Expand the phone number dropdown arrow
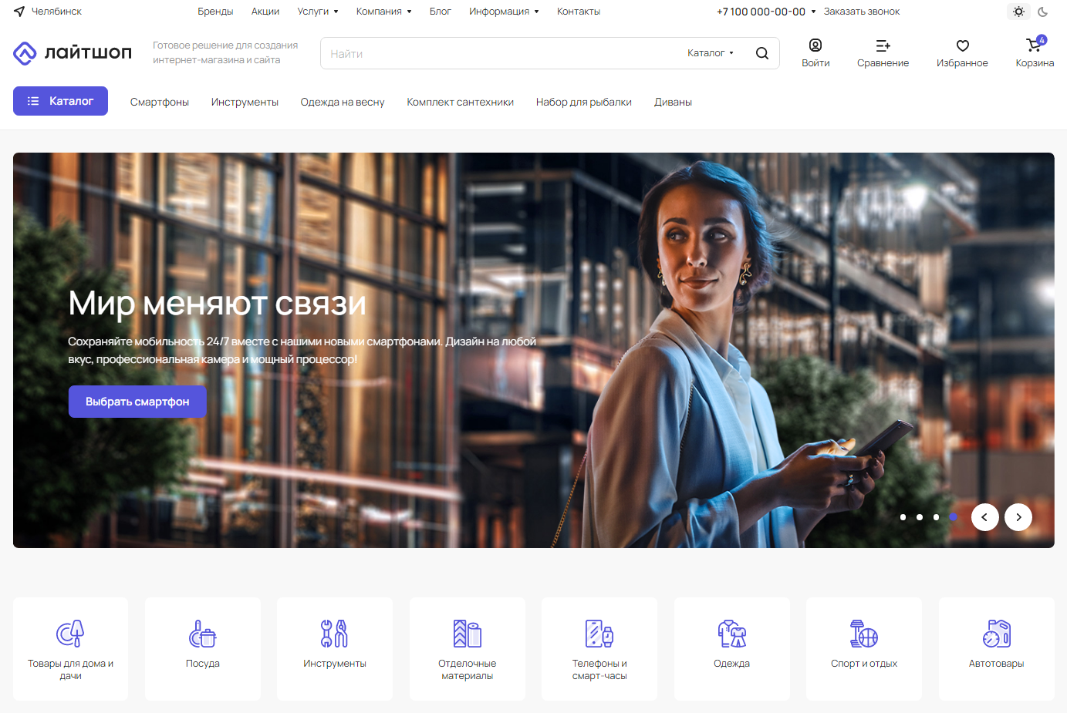 click(x=813, y=12)
